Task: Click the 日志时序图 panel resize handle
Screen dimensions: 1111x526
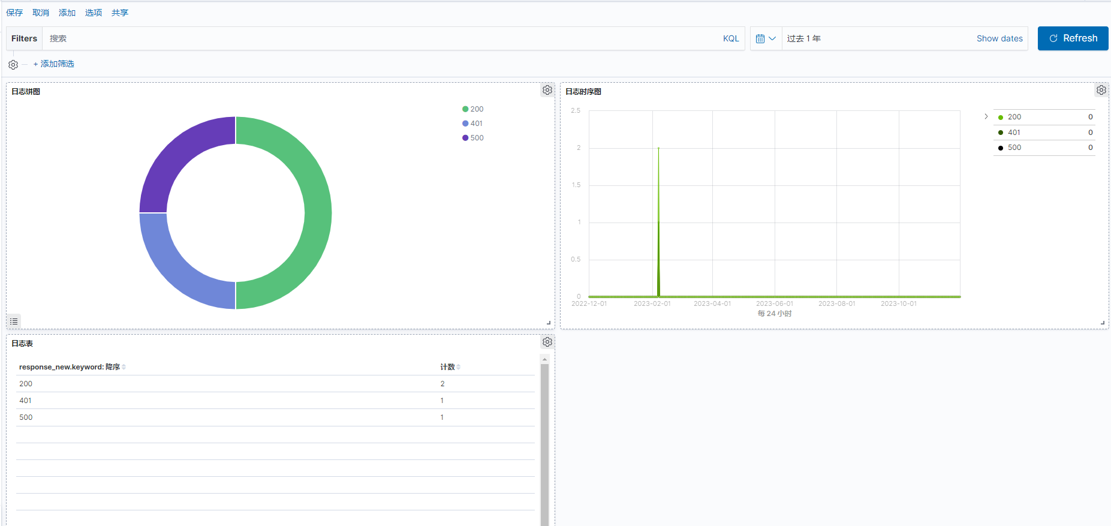Action: click(1103, 323)
